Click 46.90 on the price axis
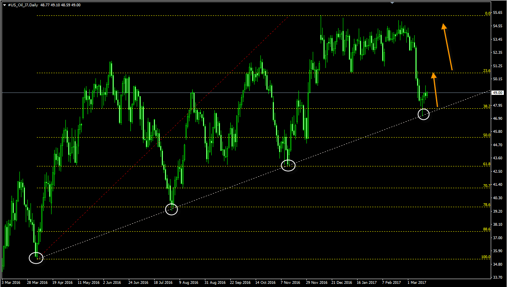The height and width of the screenshot is (287, 507). click(x=497, y=119)
